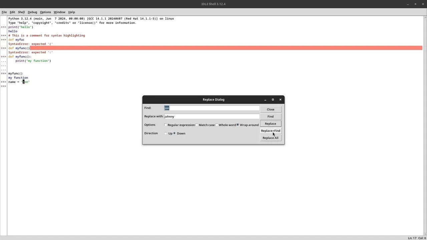This screenshot has width=427, height=240.
Task: Minimize the Replace Dialog window
Action: click(265, 100)
